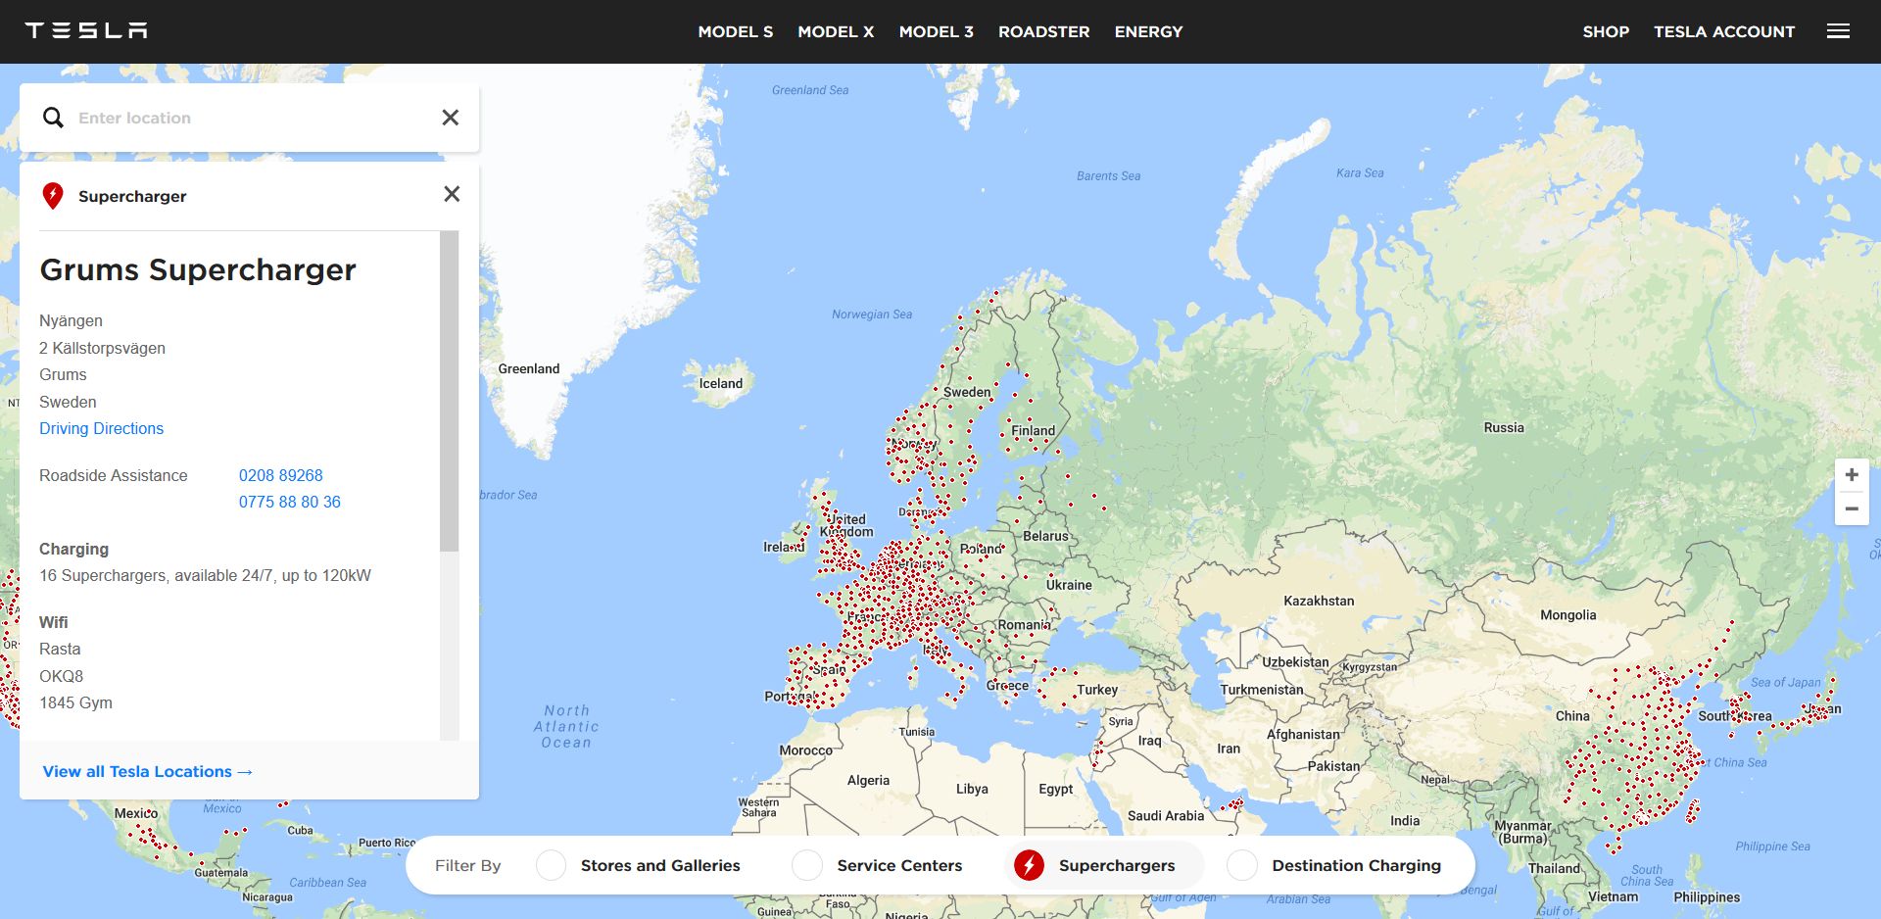Click the Greenland label on map
Screen dimensions: 1881x919
pyautogui.click(x=529, y=368)
